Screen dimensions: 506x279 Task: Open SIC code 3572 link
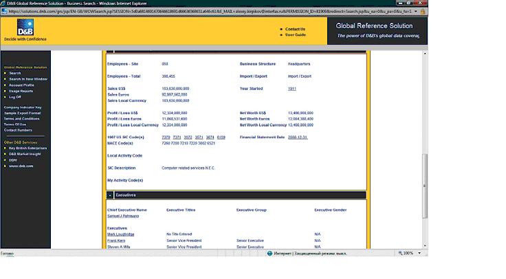point(188,137)
